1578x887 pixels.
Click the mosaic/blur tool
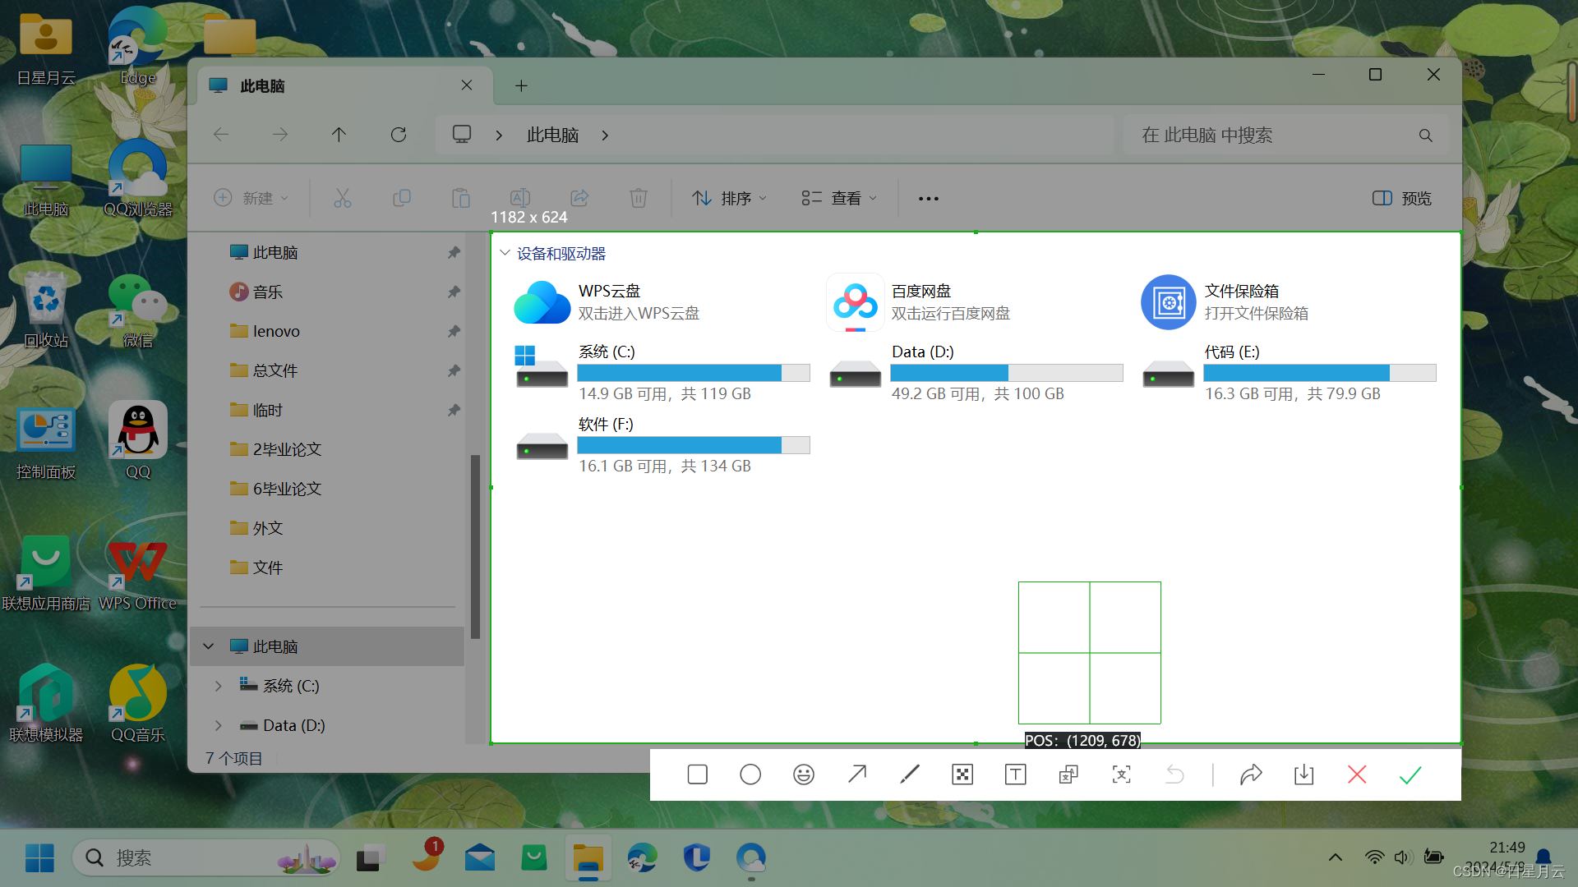[962, 774]
